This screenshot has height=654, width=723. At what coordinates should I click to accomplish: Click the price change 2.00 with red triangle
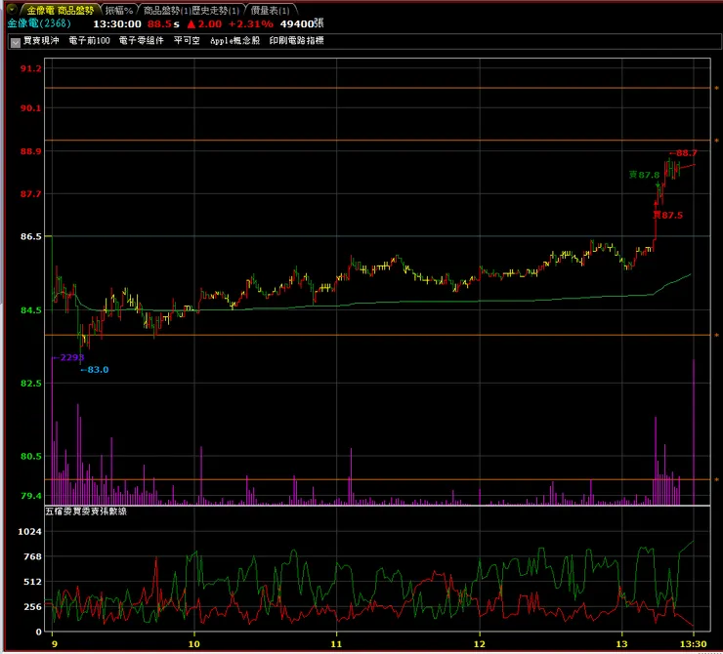pyautogui.click(x=204, y=24)
